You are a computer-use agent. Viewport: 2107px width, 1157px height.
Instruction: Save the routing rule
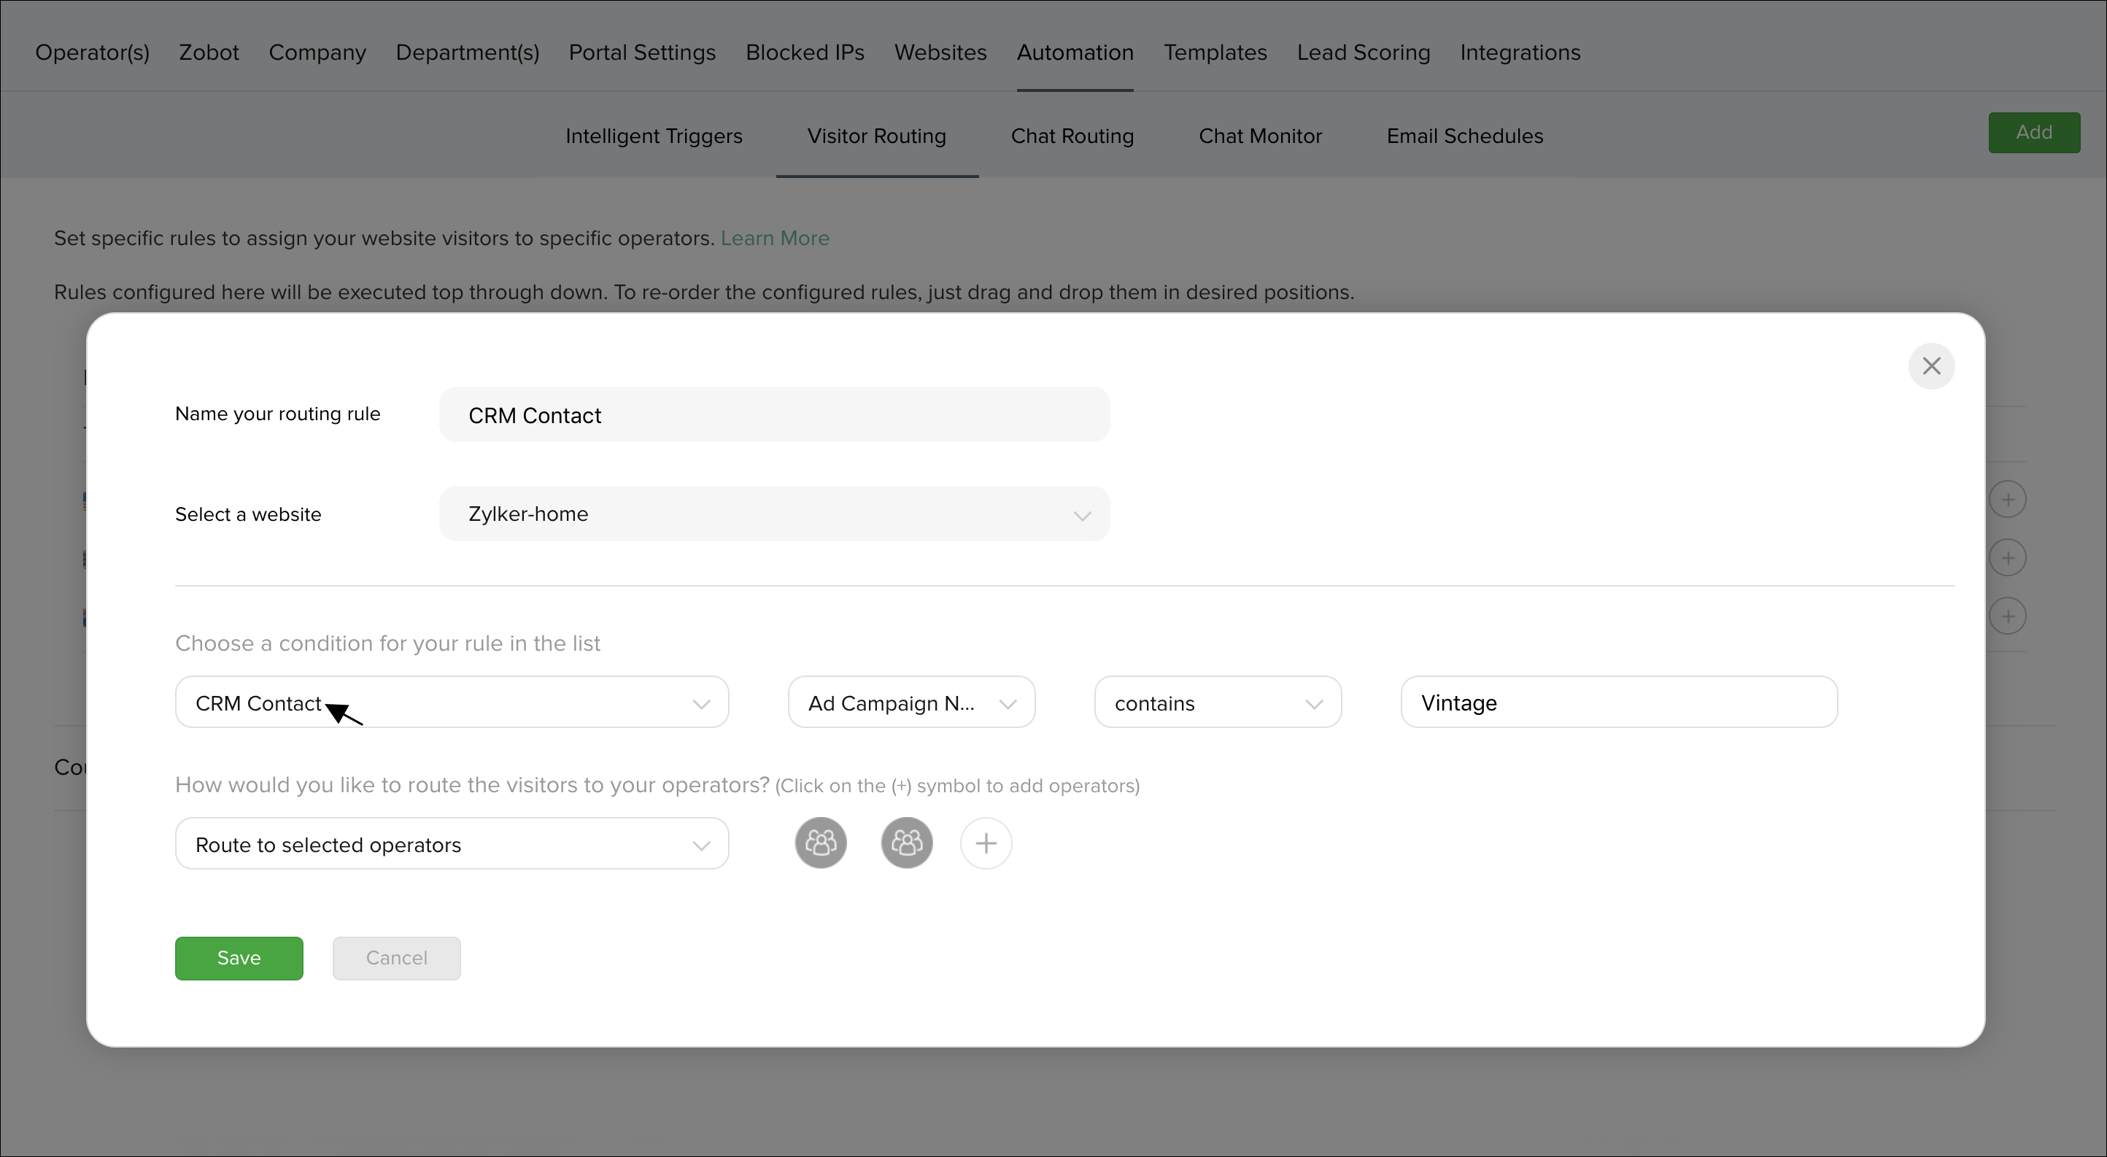(x=239, y=958)
